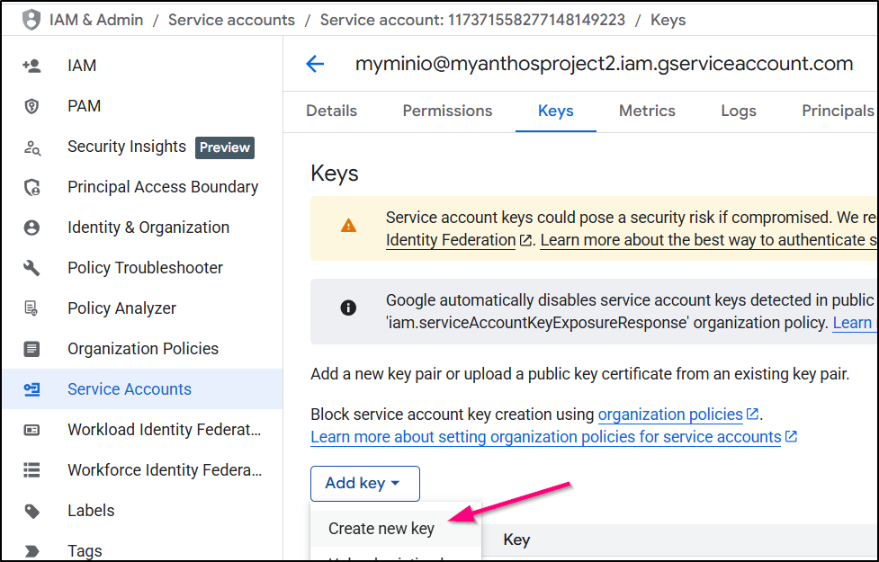Select Create new key from menu

pos(381,529)
